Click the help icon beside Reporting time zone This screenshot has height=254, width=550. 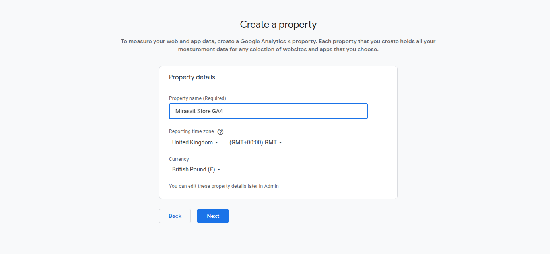click(220, 131)
